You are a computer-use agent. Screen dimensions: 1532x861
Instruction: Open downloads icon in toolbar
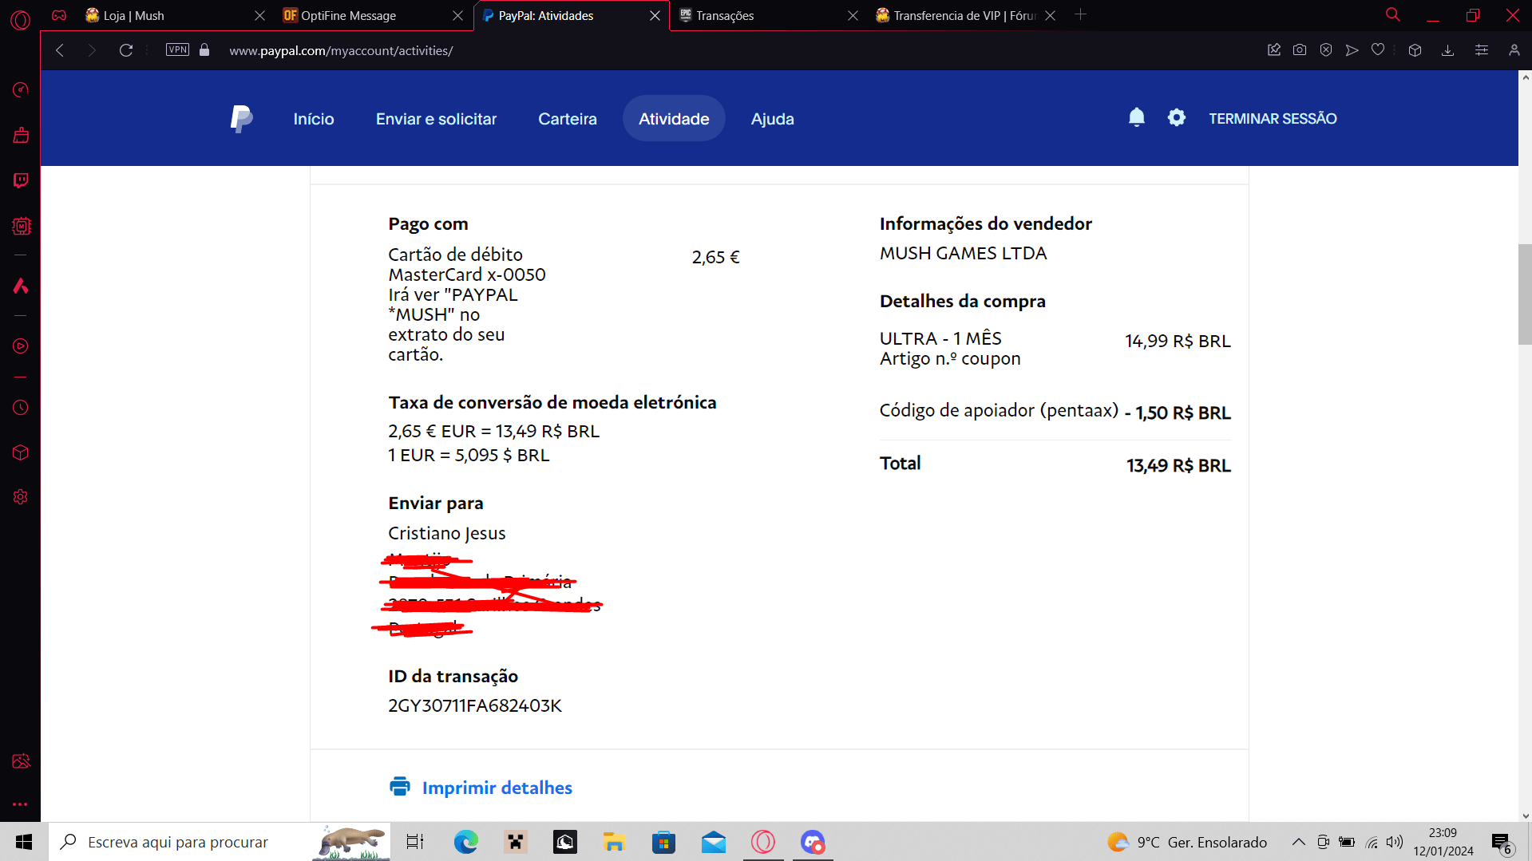coord(1447,50)
